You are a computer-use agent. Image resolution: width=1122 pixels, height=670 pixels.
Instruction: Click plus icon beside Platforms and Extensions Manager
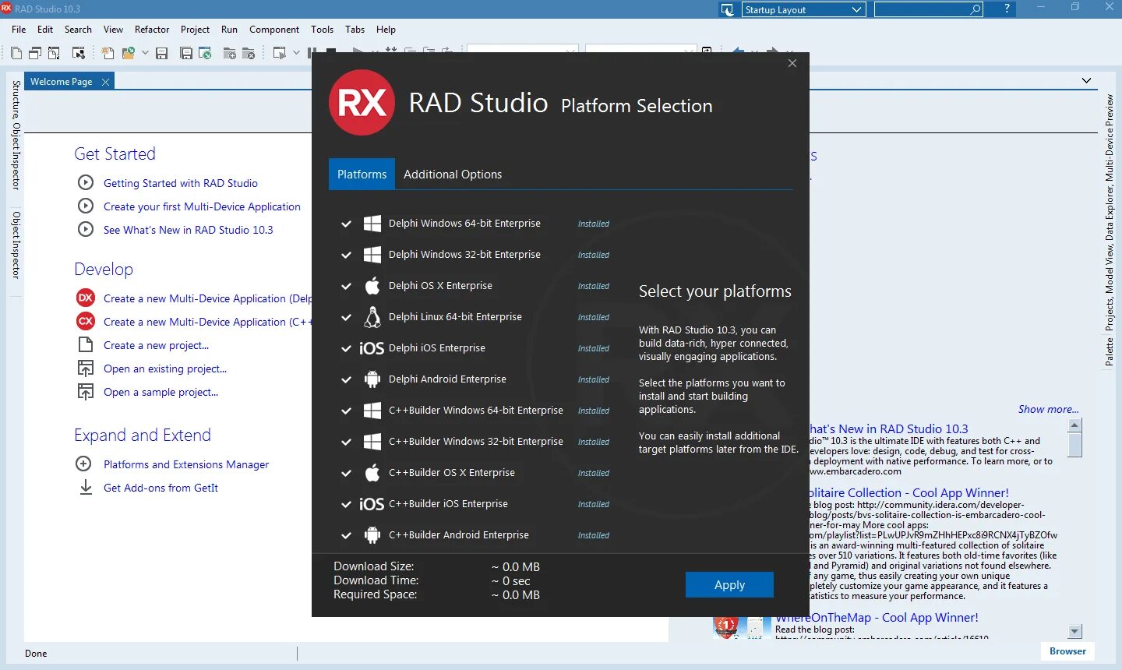click(84, 464)
